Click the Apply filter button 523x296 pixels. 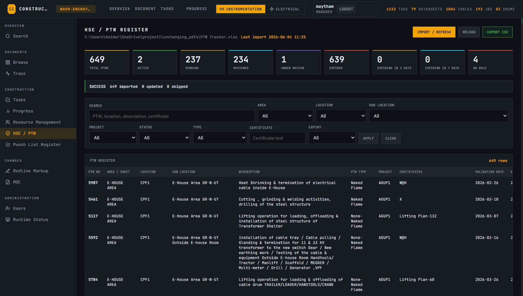[x=368, y=138]
